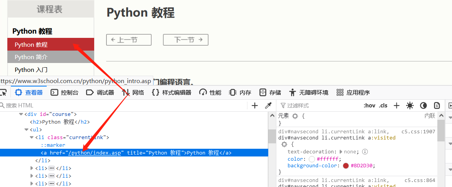Click the #ffffff color value text
This screenshot has height=187, width=452.
tap(328, 159)
